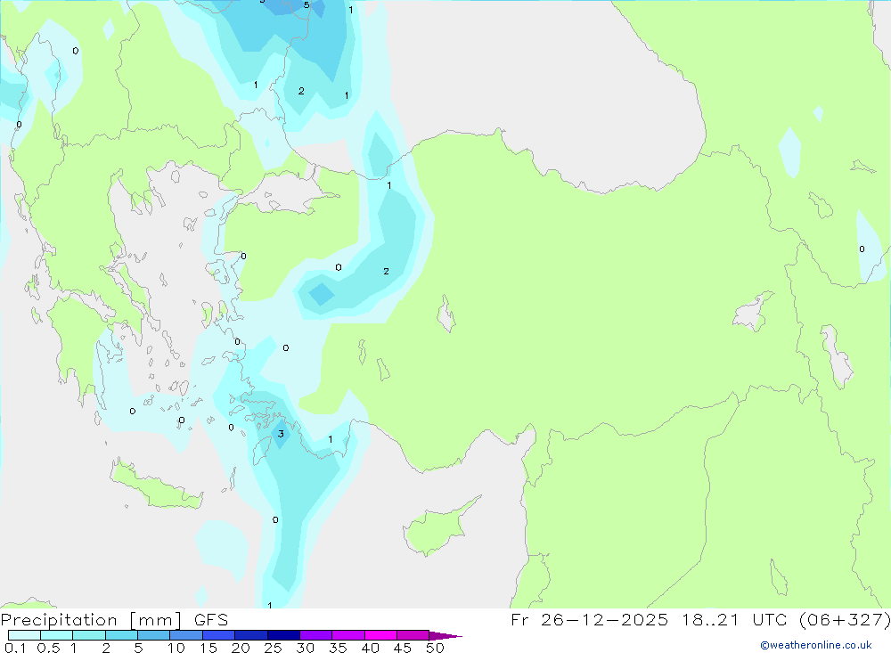891x653 pixels.
Task: Click the purple arrow tip beyond 50
Action: pos(445,636)
